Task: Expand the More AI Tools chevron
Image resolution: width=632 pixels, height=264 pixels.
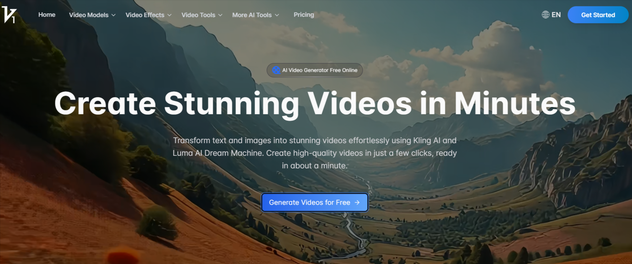Action: tap(277, 15)
